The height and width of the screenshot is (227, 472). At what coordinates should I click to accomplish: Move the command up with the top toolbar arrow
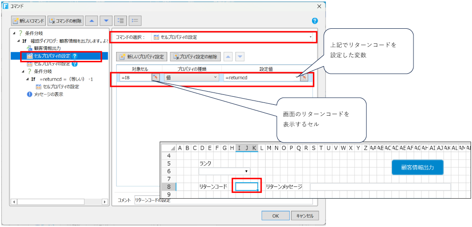coord(92,21)
